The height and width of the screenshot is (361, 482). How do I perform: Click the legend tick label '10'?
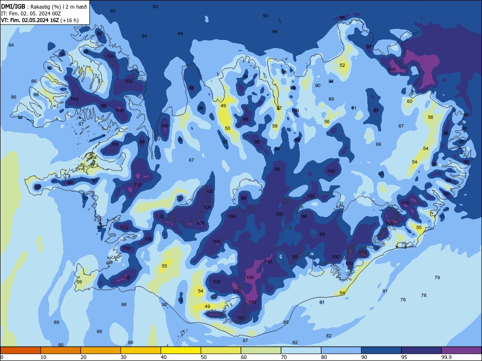click(x=43, y=357)
